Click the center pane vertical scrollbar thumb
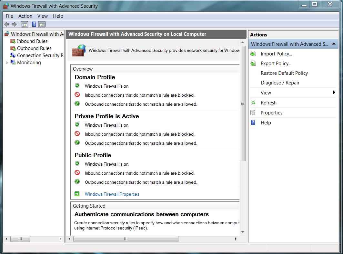This screenshot has height=254, width=343. [x=243, y=103]
